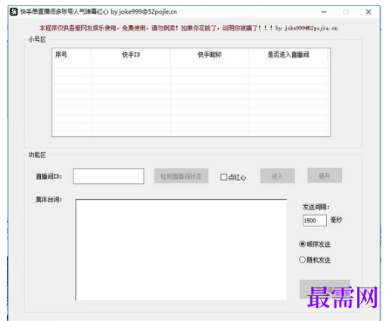Click the 是否进入直播间 column header
Image resolution: width=392 pixels, height=321 pixels.
288,55
